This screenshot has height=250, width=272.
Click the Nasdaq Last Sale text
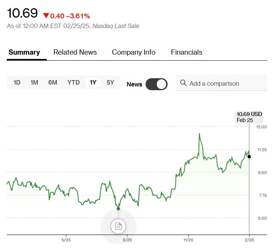pyautogui.click(x=116, y=26)
